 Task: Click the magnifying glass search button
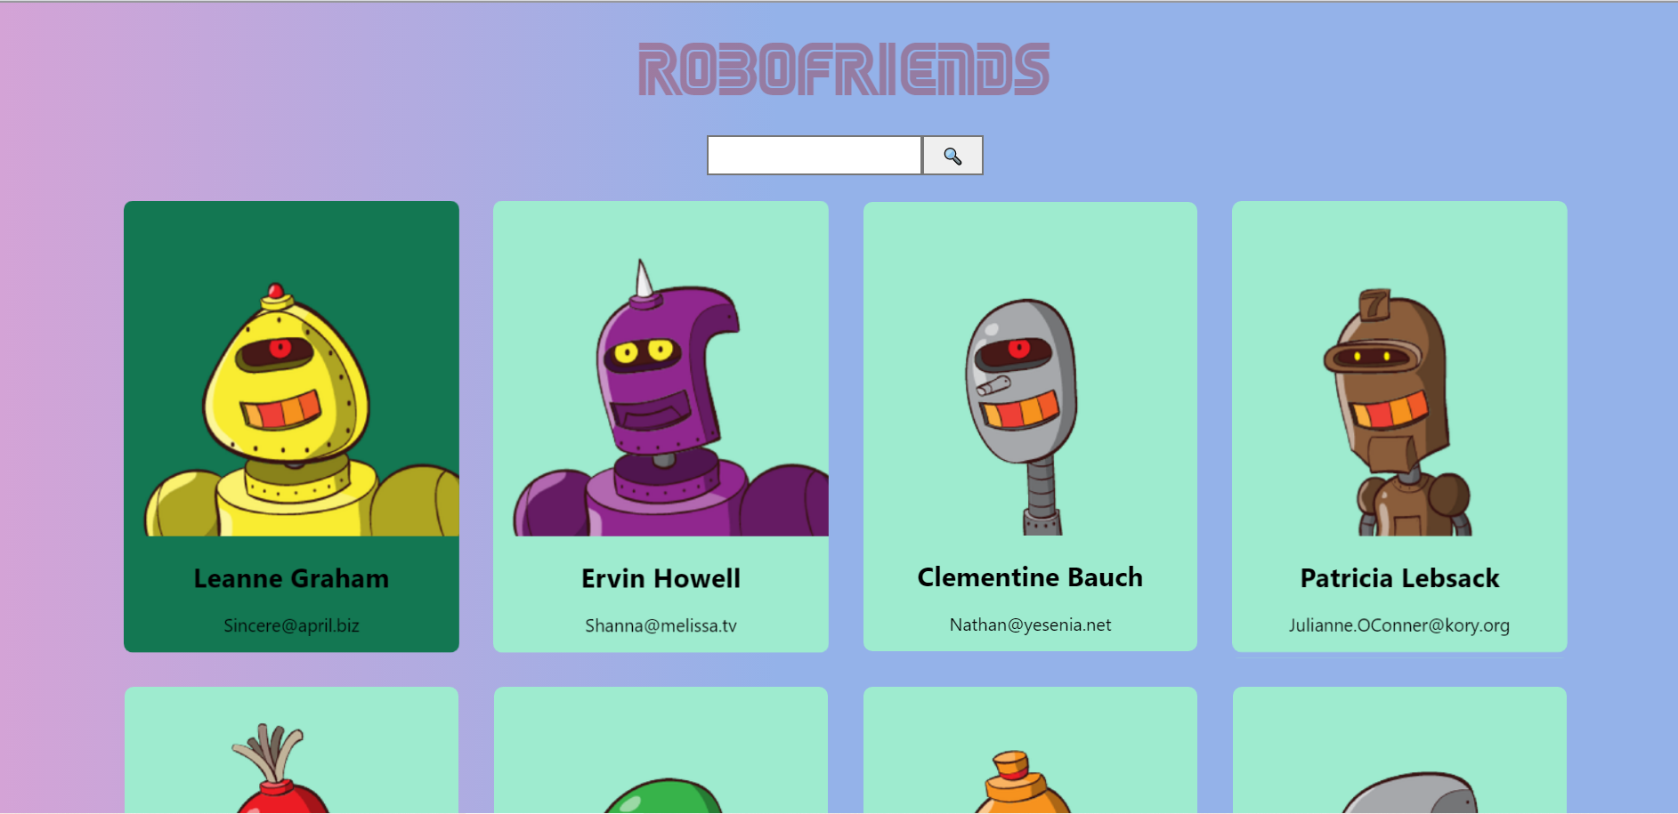tap(952, 156)
